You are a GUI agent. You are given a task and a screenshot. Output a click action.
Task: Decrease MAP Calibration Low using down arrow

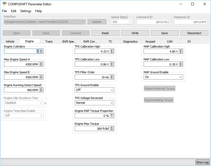click(x=181, y=65)
